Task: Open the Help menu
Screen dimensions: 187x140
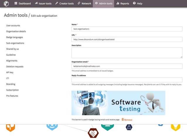Action: pos(138,4)
